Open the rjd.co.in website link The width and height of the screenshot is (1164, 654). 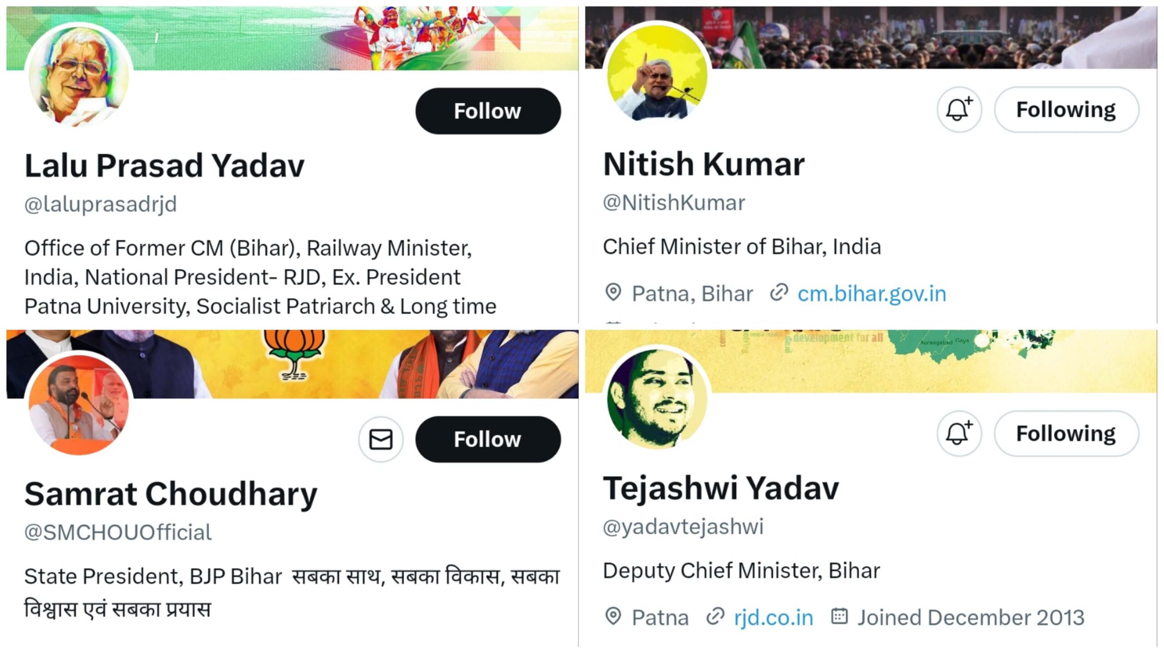[x=773, y=618]
